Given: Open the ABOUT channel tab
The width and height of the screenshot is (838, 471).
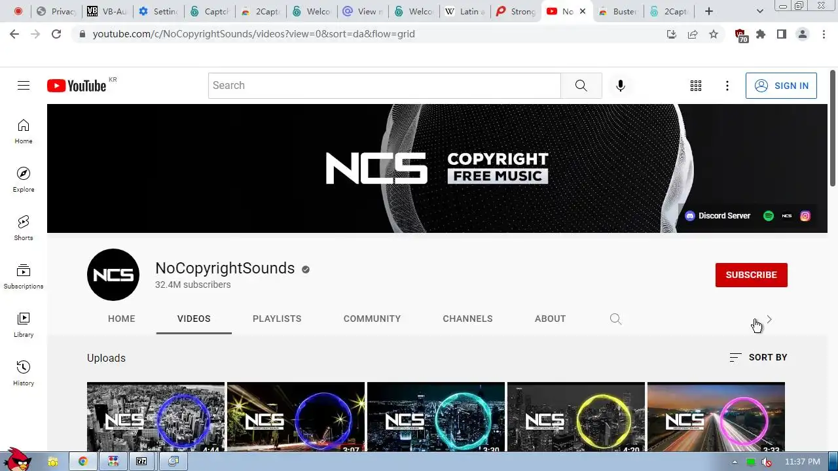Looking at the screenshot, I should coord(550,319).
